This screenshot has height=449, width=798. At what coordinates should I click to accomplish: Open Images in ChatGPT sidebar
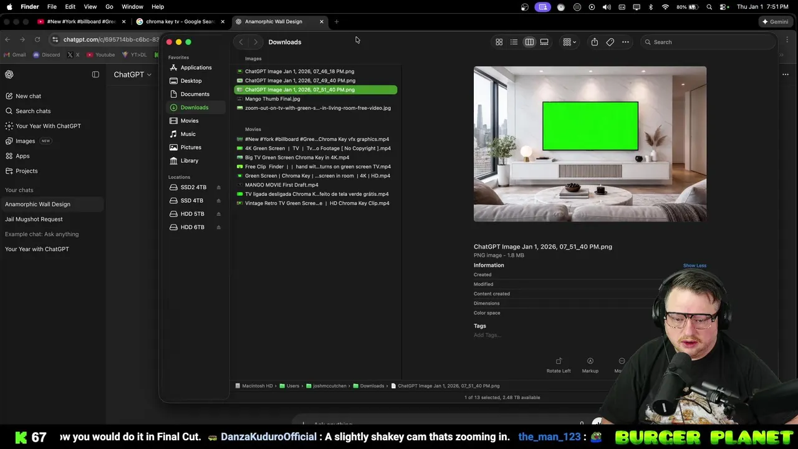click(52, 141)
